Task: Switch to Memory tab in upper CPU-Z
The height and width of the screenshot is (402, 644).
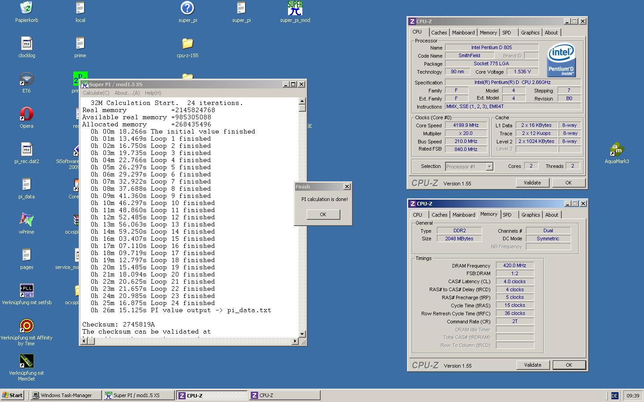Action: [488, 33]
